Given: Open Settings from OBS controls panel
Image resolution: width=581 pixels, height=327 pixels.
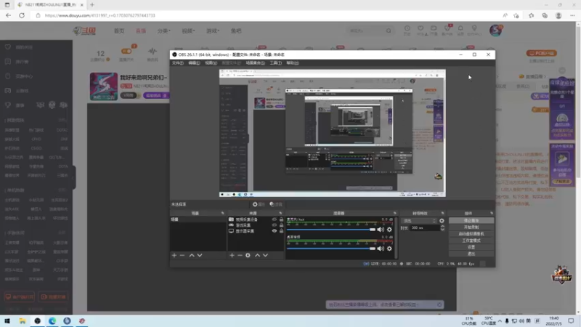Looking at the screenshot, I should click(x=471, y=247).
